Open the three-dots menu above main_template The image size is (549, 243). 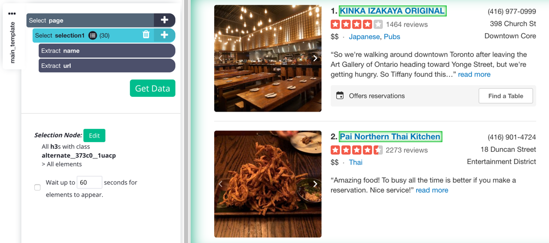[x=12, y=14]
